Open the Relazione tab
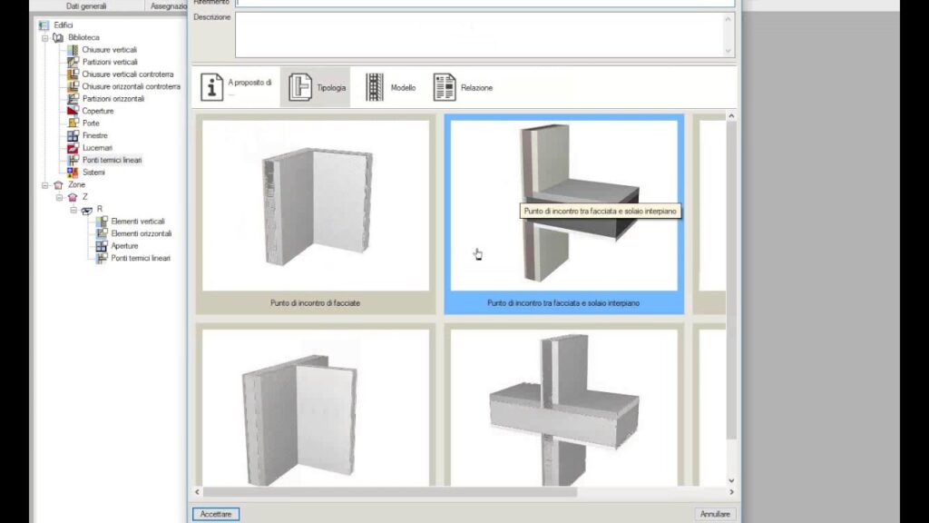Screen dimensions: 929x523 tap(463, 87)
